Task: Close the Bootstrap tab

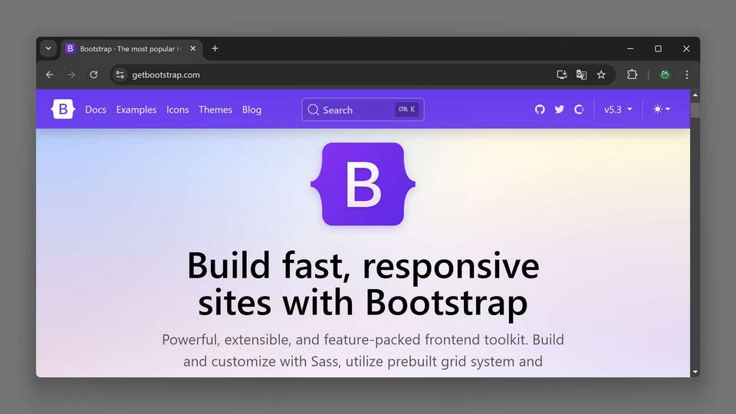Action: (x=193, y=48)
